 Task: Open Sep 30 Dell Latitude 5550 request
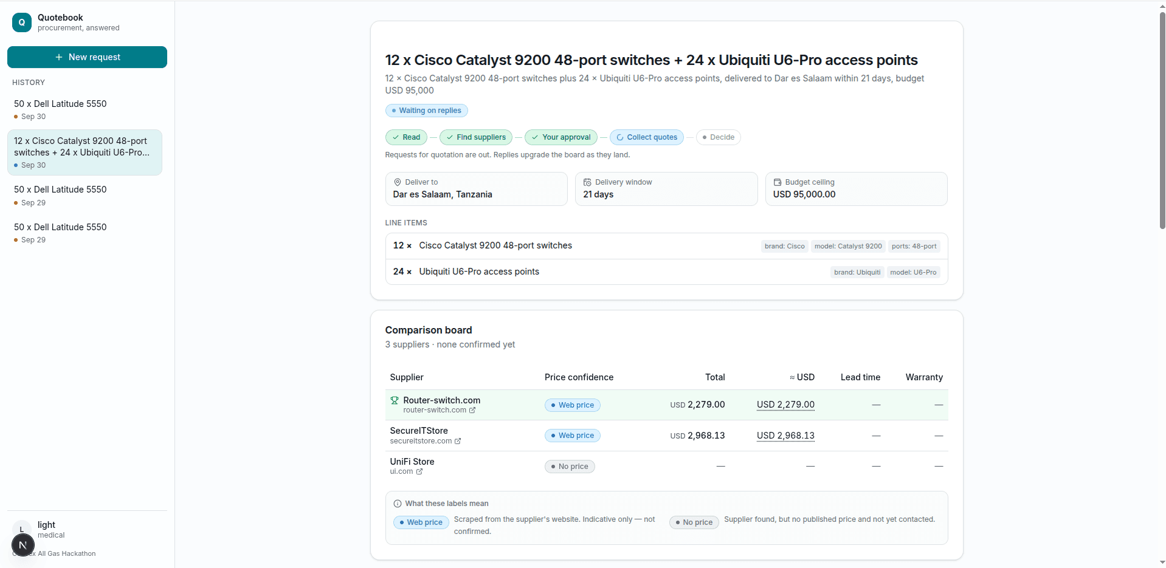pos(85,109)
